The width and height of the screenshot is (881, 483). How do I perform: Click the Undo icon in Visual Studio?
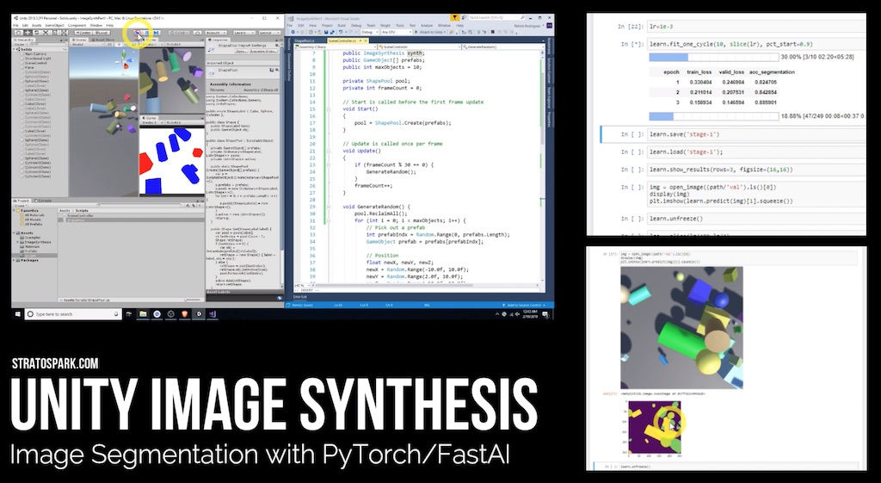341,32
